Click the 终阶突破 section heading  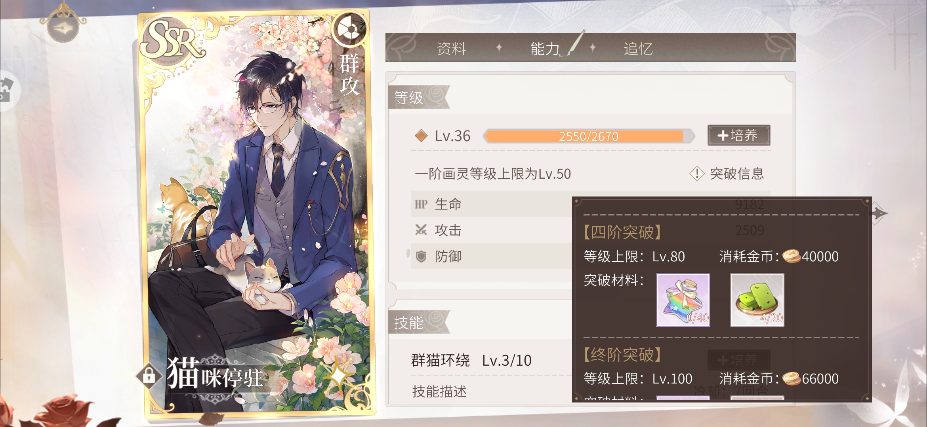pos(622,355)
